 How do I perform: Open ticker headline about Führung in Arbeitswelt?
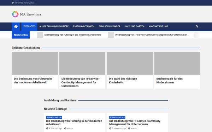click(72, 35)
